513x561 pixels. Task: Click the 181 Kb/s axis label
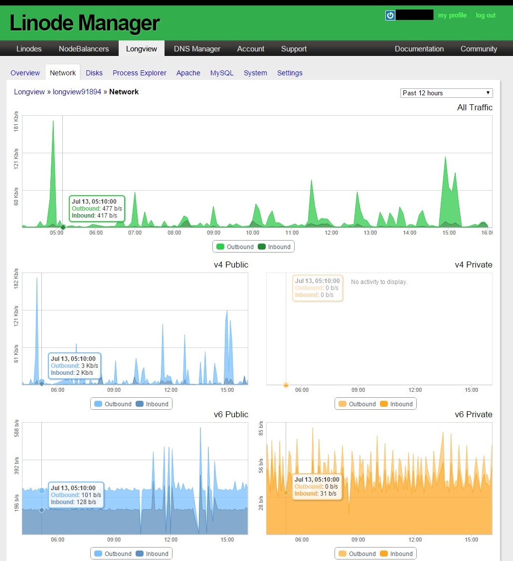tap(16, 122)
